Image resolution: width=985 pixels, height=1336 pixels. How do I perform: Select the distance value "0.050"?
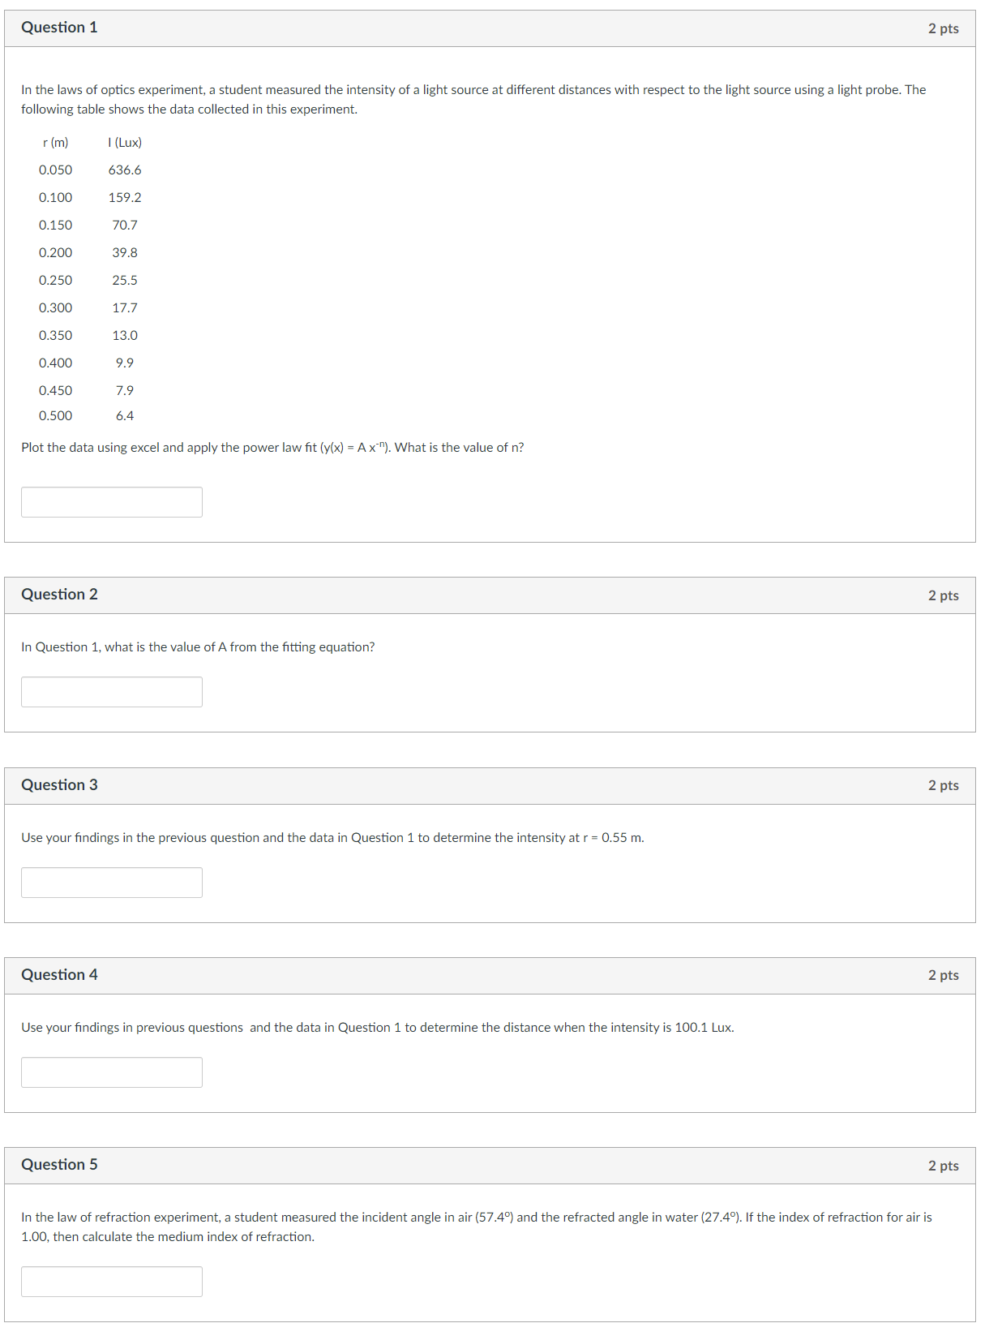pyautogui.click(x=55, y=170)
